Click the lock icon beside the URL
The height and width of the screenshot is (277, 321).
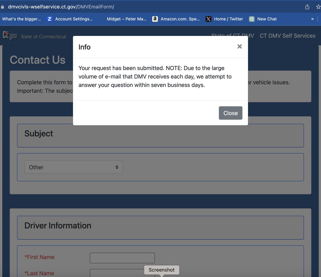(x=3, y=7)
